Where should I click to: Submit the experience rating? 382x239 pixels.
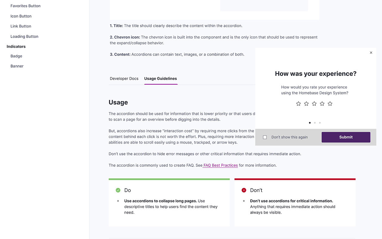[346, 137]
